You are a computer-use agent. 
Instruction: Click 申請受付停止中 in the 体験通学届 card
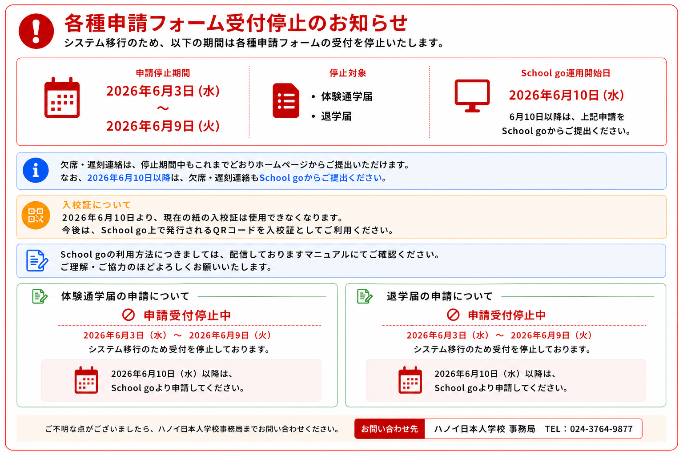[187, 315]
